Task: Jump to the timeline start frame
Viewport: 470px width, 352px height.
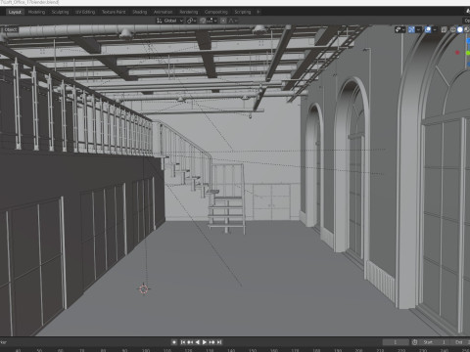Action: tap(183, 342)
